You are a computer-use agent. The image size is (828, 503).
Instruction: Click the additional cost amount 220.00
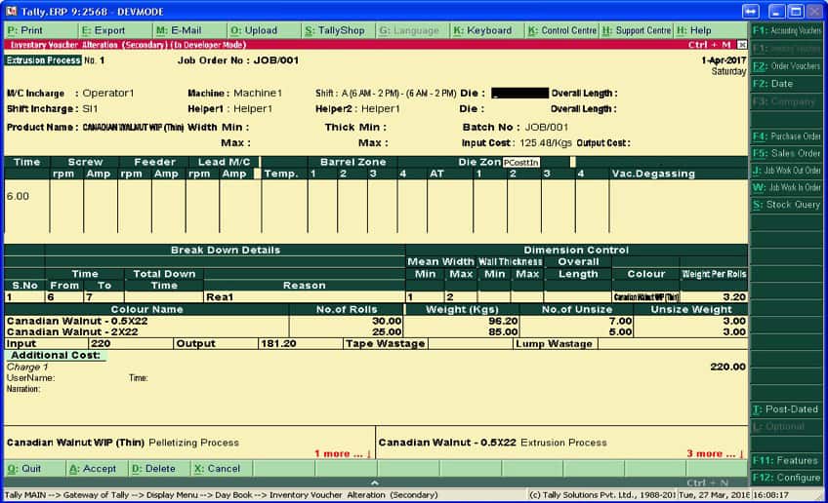(x=727, y=367)
